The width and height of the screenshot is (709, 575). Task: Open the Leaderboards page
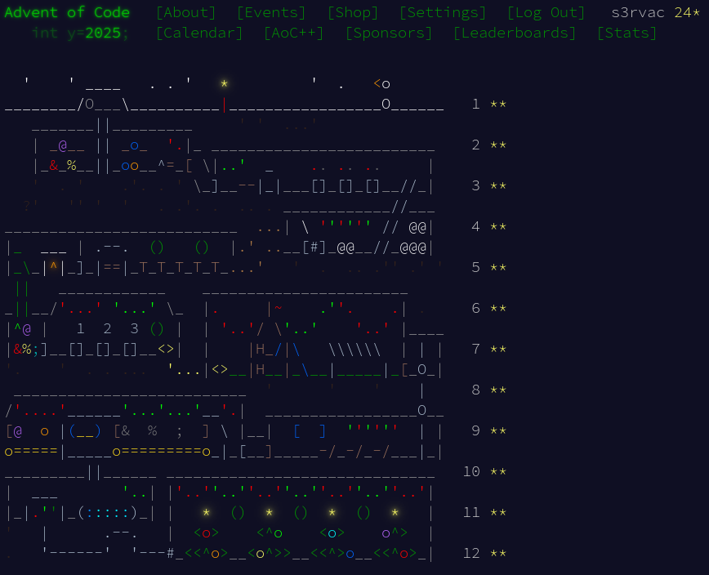pyautogui.click(x=514, y=33)
